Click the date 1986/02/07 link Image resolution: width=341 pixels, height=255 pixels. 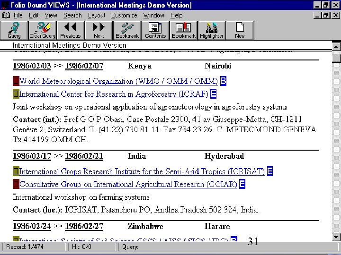tap(84, 66)
